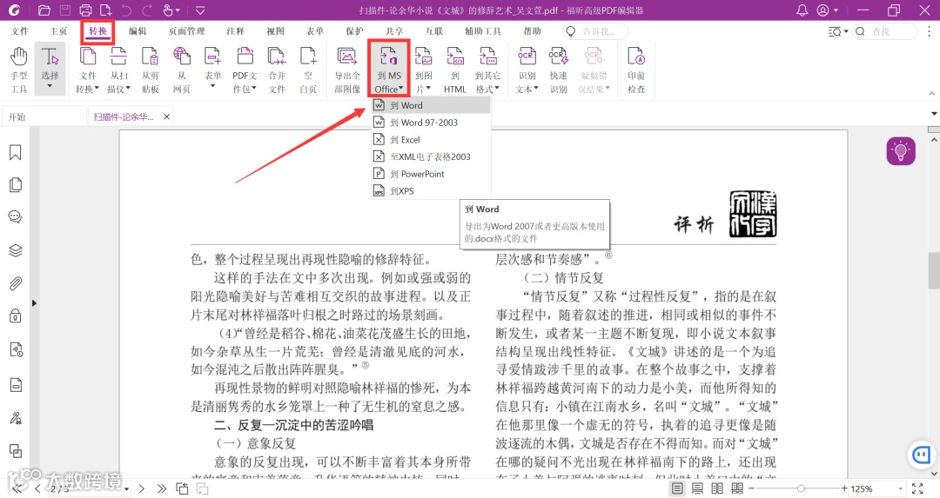Select single page view mode

coord(677,488)
